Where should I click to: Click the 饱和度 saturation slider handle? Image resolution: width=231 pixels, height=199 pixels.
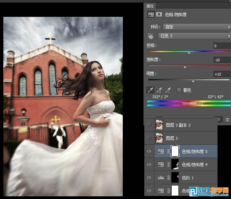click(x=185, y=67)
